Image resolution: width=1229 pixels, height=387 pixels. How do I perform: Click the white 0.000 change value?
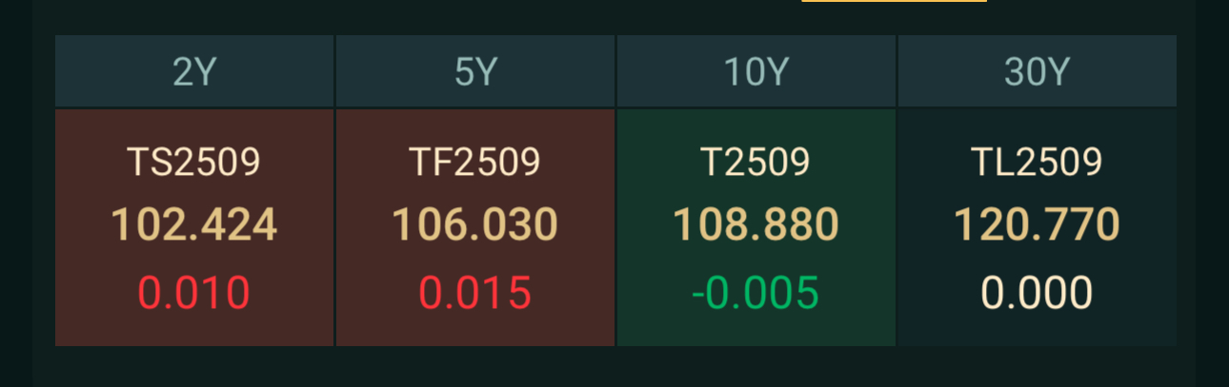coord(1037,293)
